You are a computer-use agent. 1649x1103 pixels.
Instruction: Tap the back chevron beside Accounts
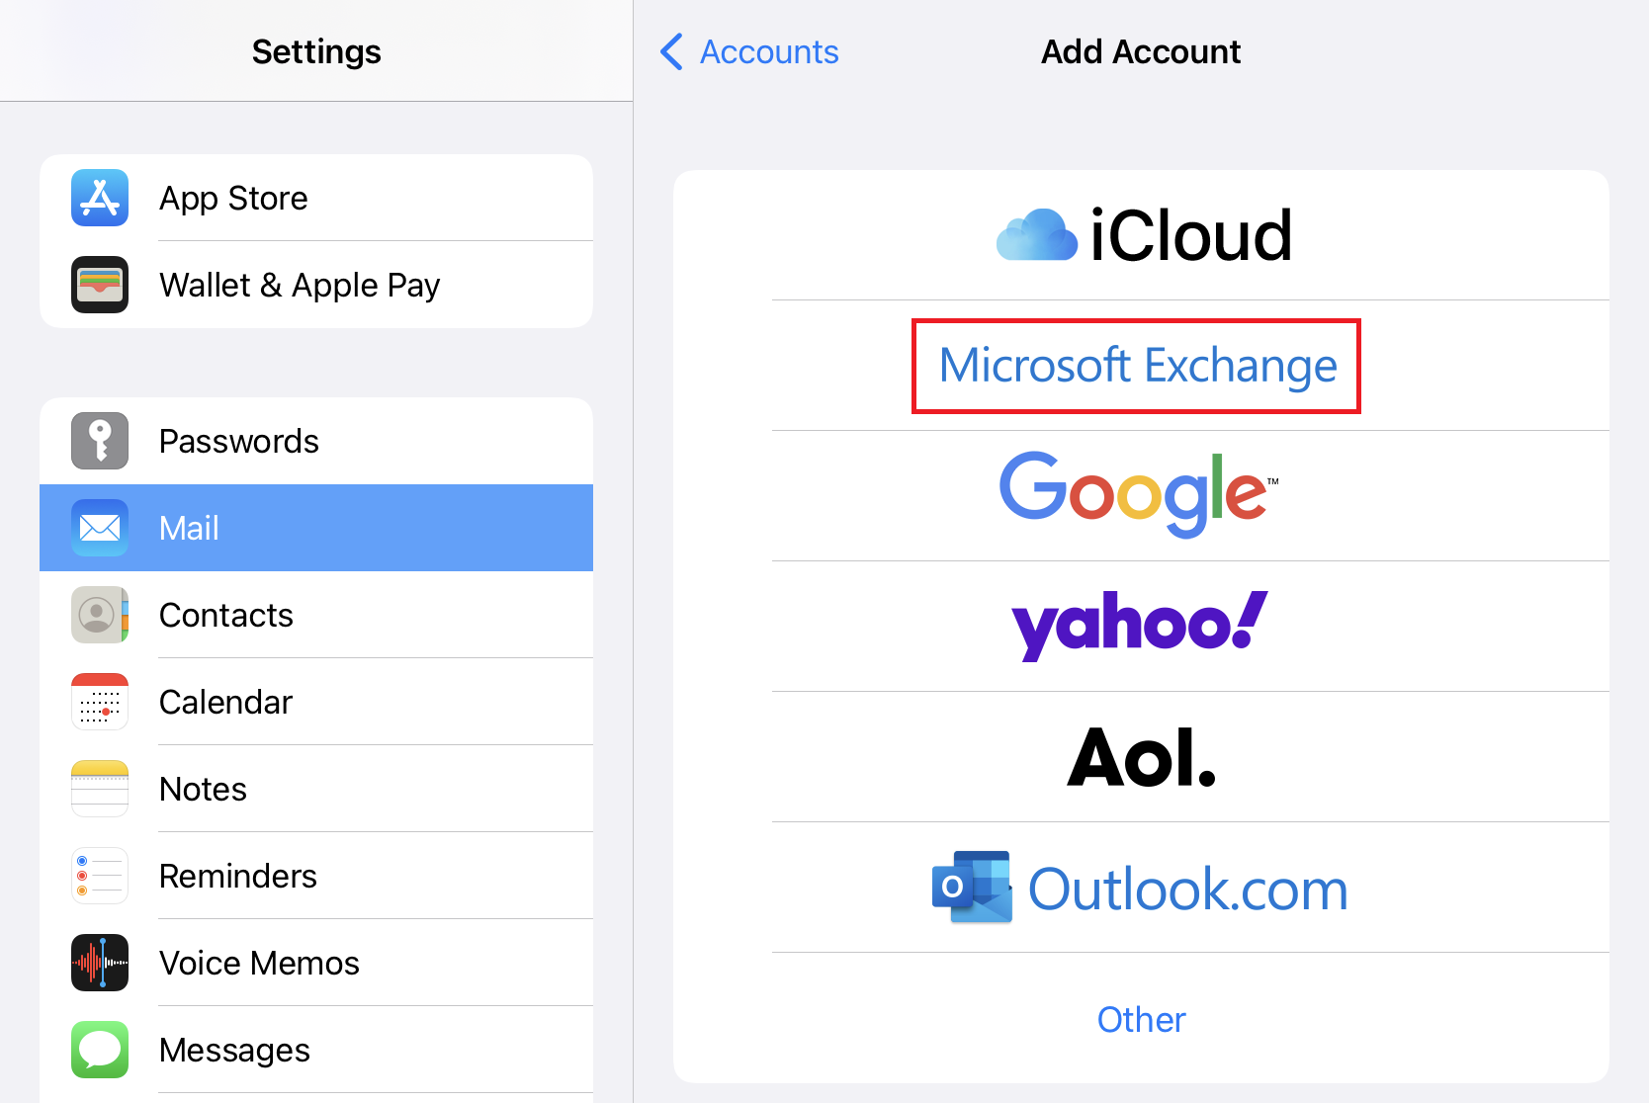tap(671, 51)
